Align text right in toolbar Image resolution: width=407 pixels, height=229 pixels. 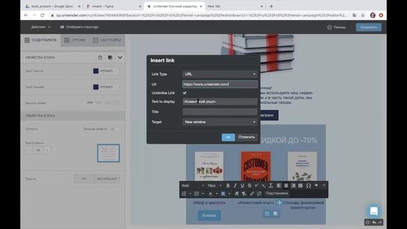[293, 186]
